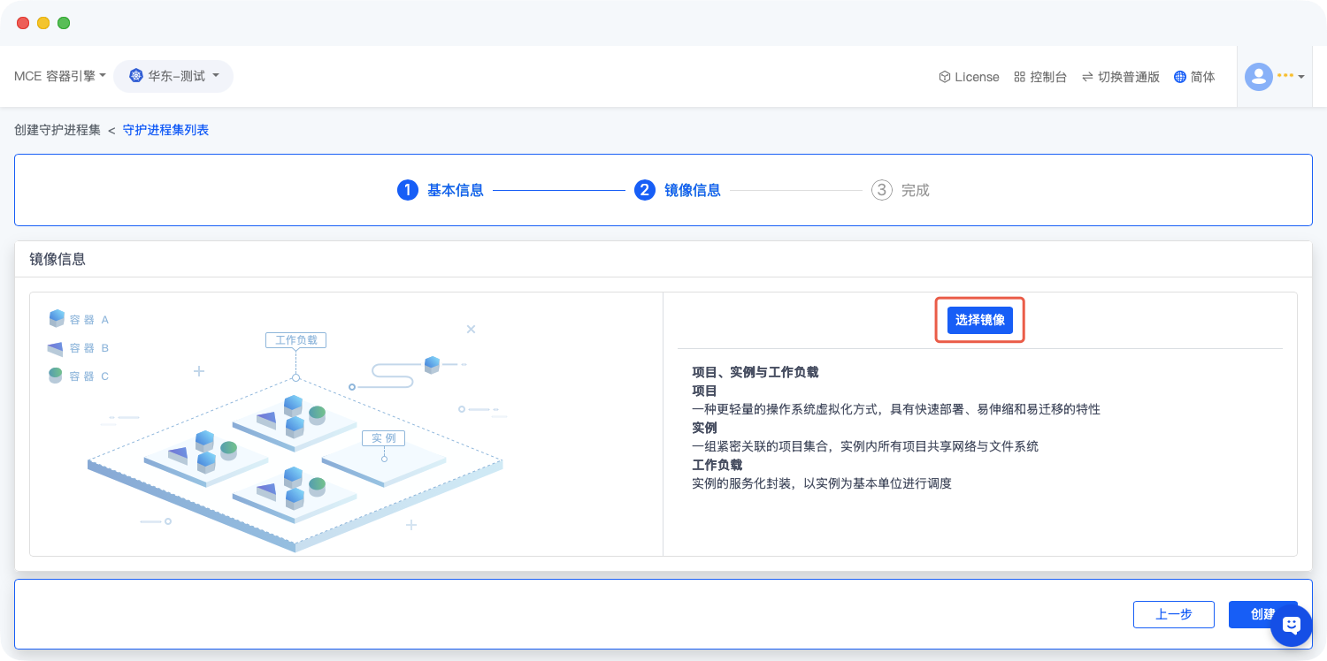Image resolution: width=1327 pixels, height=661 pixels.
Task: Expand the user account dropdown arrow
Action: 1300,78
